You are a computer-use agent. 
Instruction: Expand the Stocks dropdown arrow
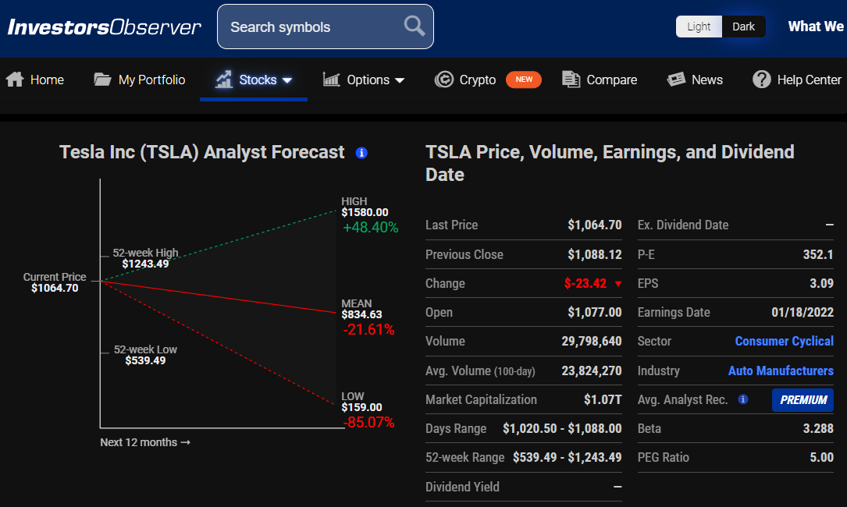click(287, 80)
